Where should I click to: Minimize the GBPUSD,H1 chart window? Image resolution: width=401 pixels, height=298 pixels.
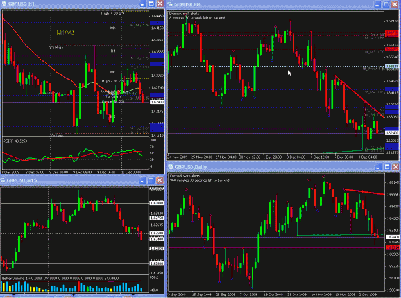pyautogui.click(x=142, y=4)
